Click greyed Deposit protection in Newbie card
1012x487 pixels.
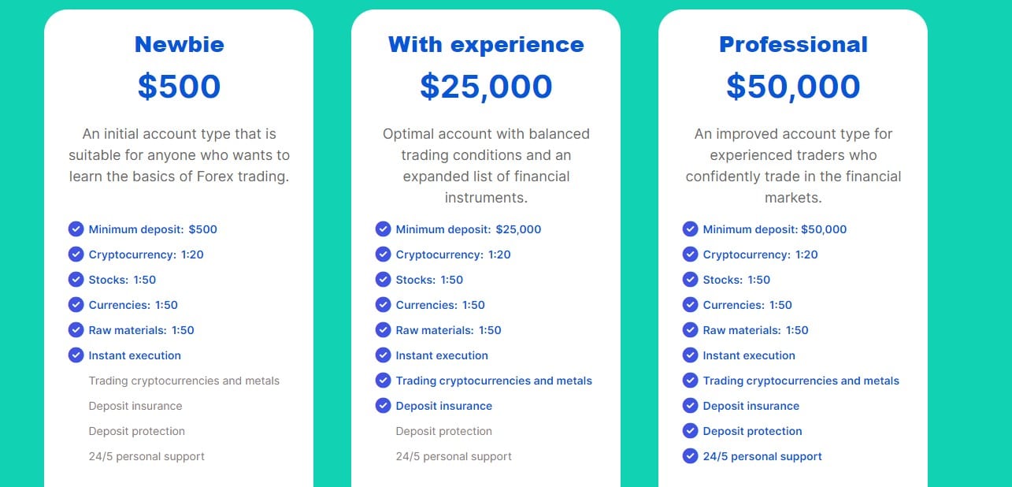tap(136, 431)
